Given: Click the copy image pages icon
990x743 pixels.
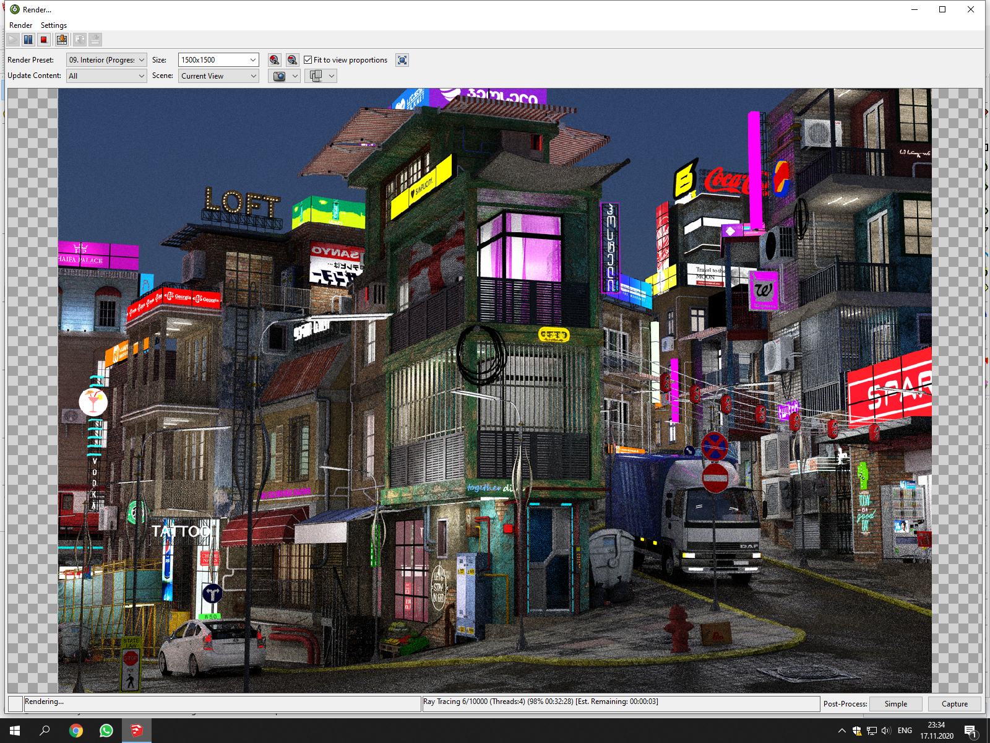Looking at the screenshot, I should point(316,76).
